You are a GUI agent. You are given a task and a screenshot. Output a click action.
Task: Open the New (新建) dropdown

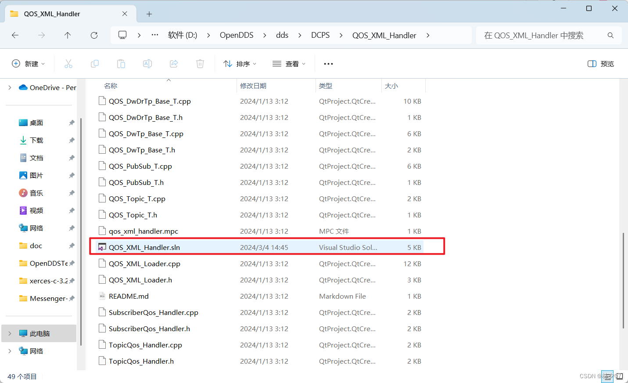click(x=29, y=64)
